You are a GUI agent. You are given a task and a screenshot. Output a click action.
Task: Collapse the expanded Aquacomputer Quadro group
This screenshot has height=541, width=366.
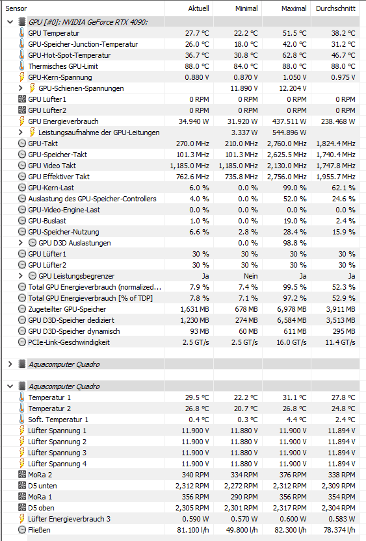coord(10,386)
